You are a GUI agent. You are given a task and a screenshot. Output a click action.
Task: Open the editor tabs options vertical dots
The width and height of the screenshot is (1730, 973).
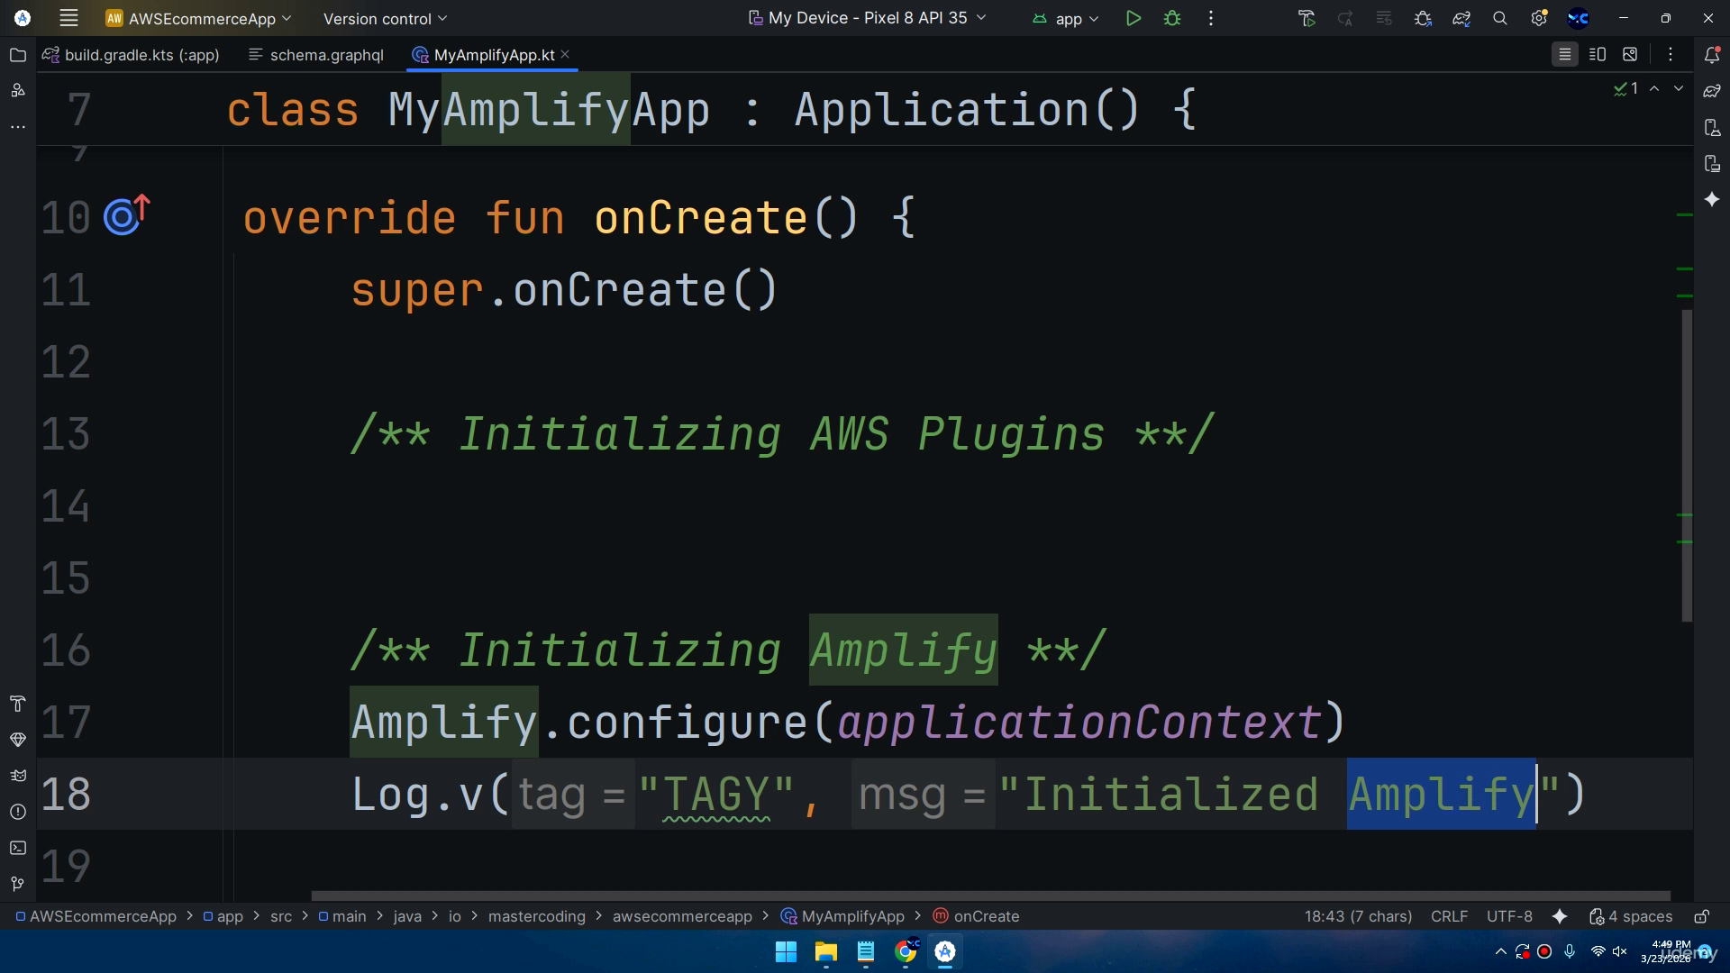click(1671, 55)
